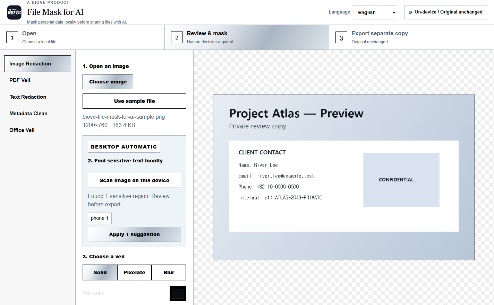494x305 pixels.
Task: Open the Text Redaction section
Action: 37,97
